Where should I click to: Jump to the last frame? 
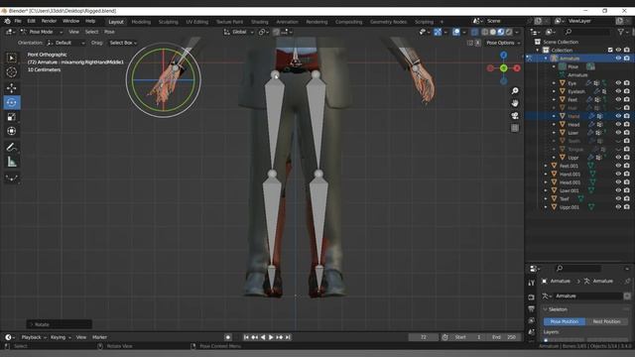coord(288,337)
